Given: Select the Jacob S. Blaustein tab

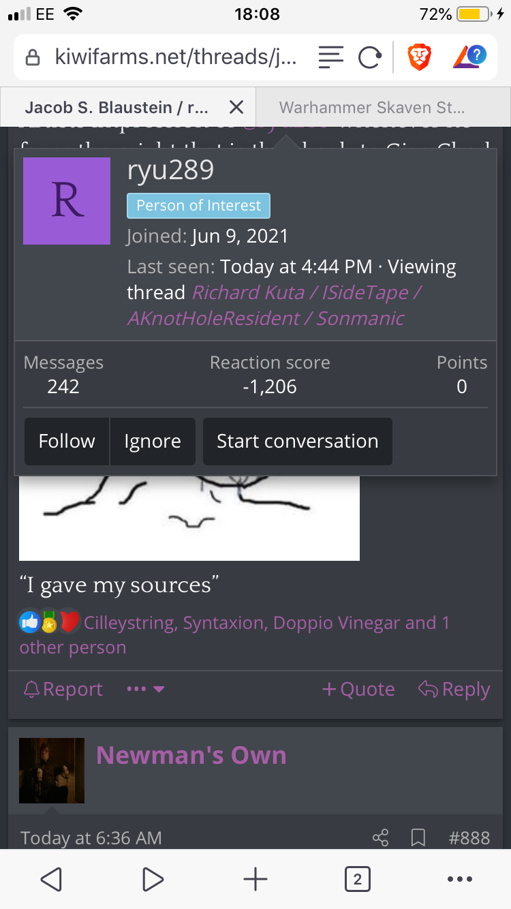Looking at the screenshot, I should click(x=117, y=107).
